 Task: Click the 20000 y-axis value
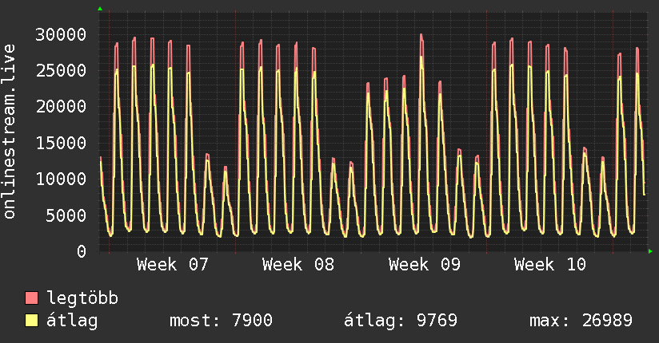point(62,107)
